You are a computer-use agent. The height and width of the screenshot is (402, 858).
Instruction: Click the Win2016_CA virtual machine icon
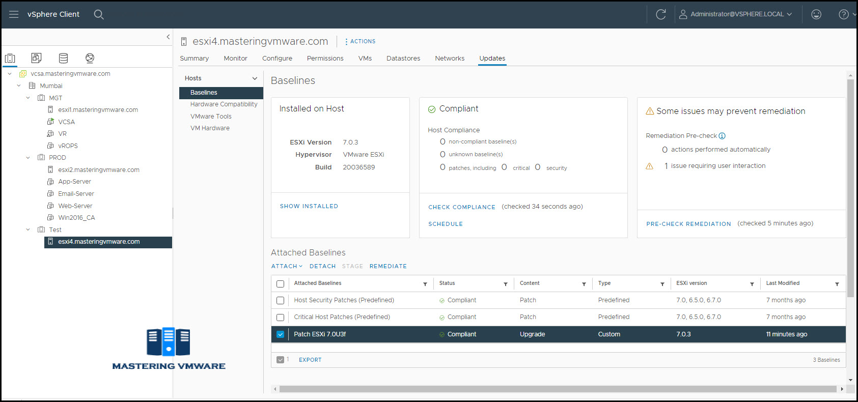tap(50, 218)
